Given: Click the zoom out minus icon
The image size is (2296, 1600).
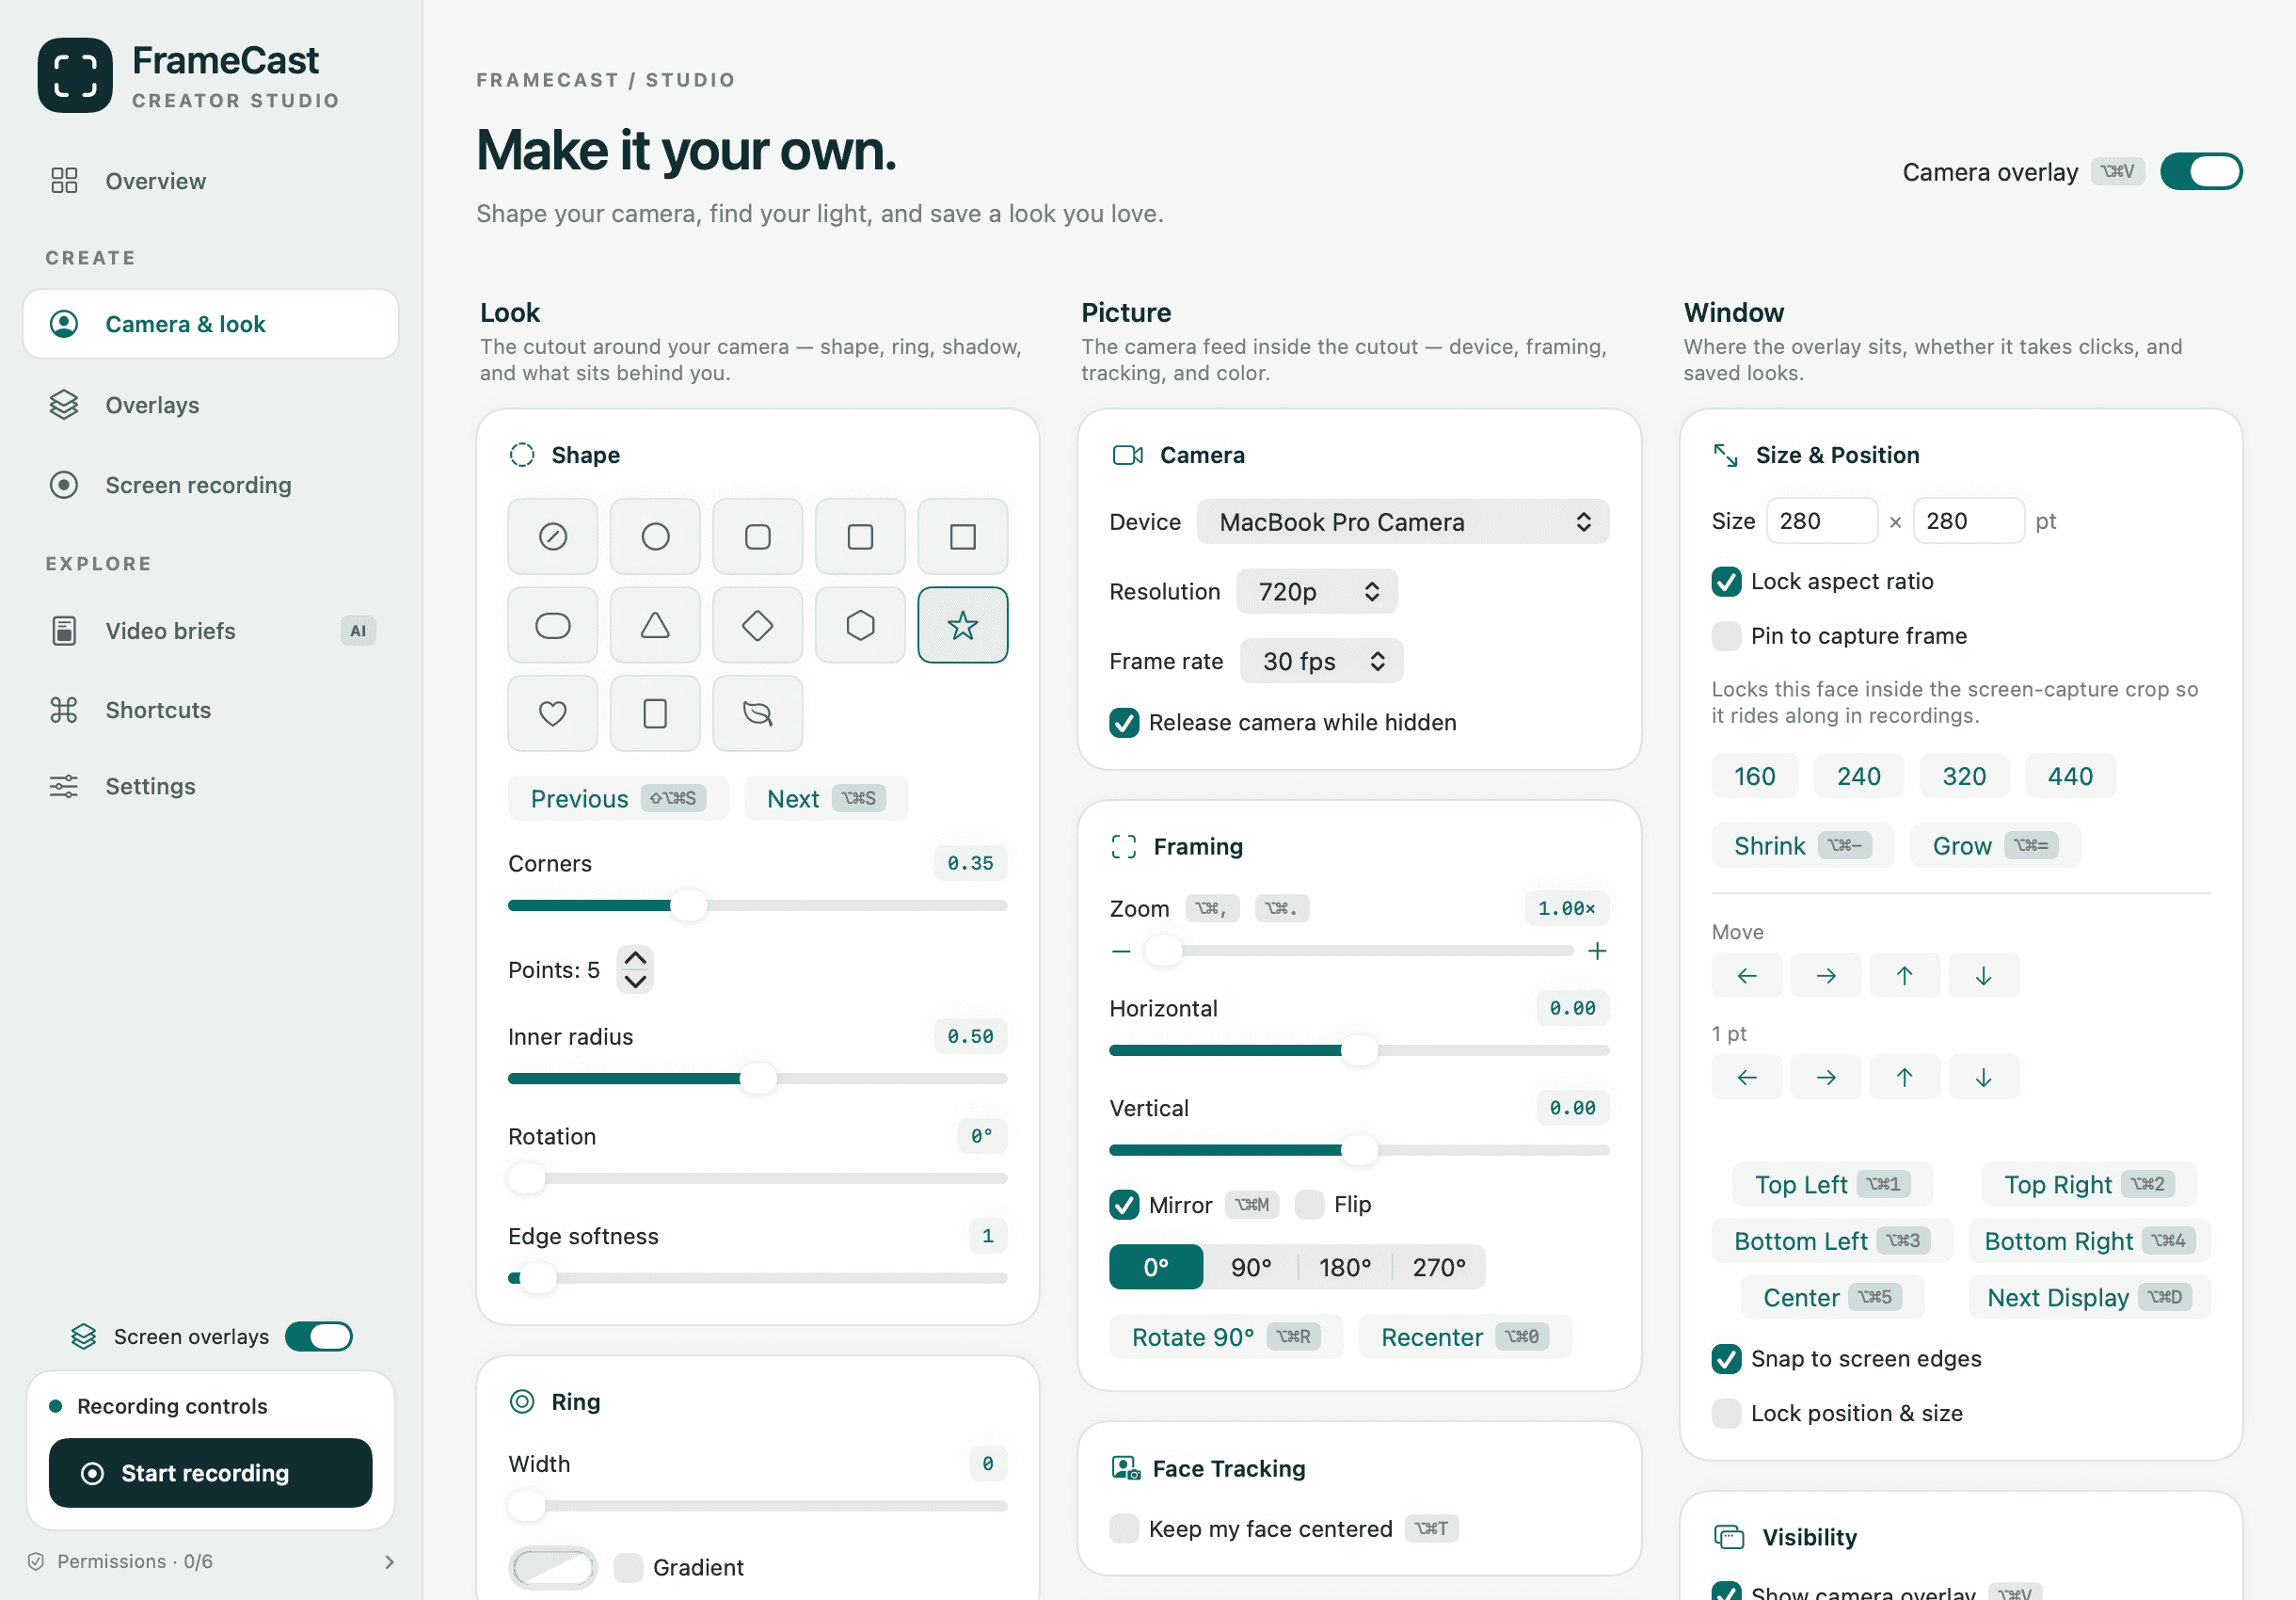Looking at the screenshot, I should [1121, 951].
